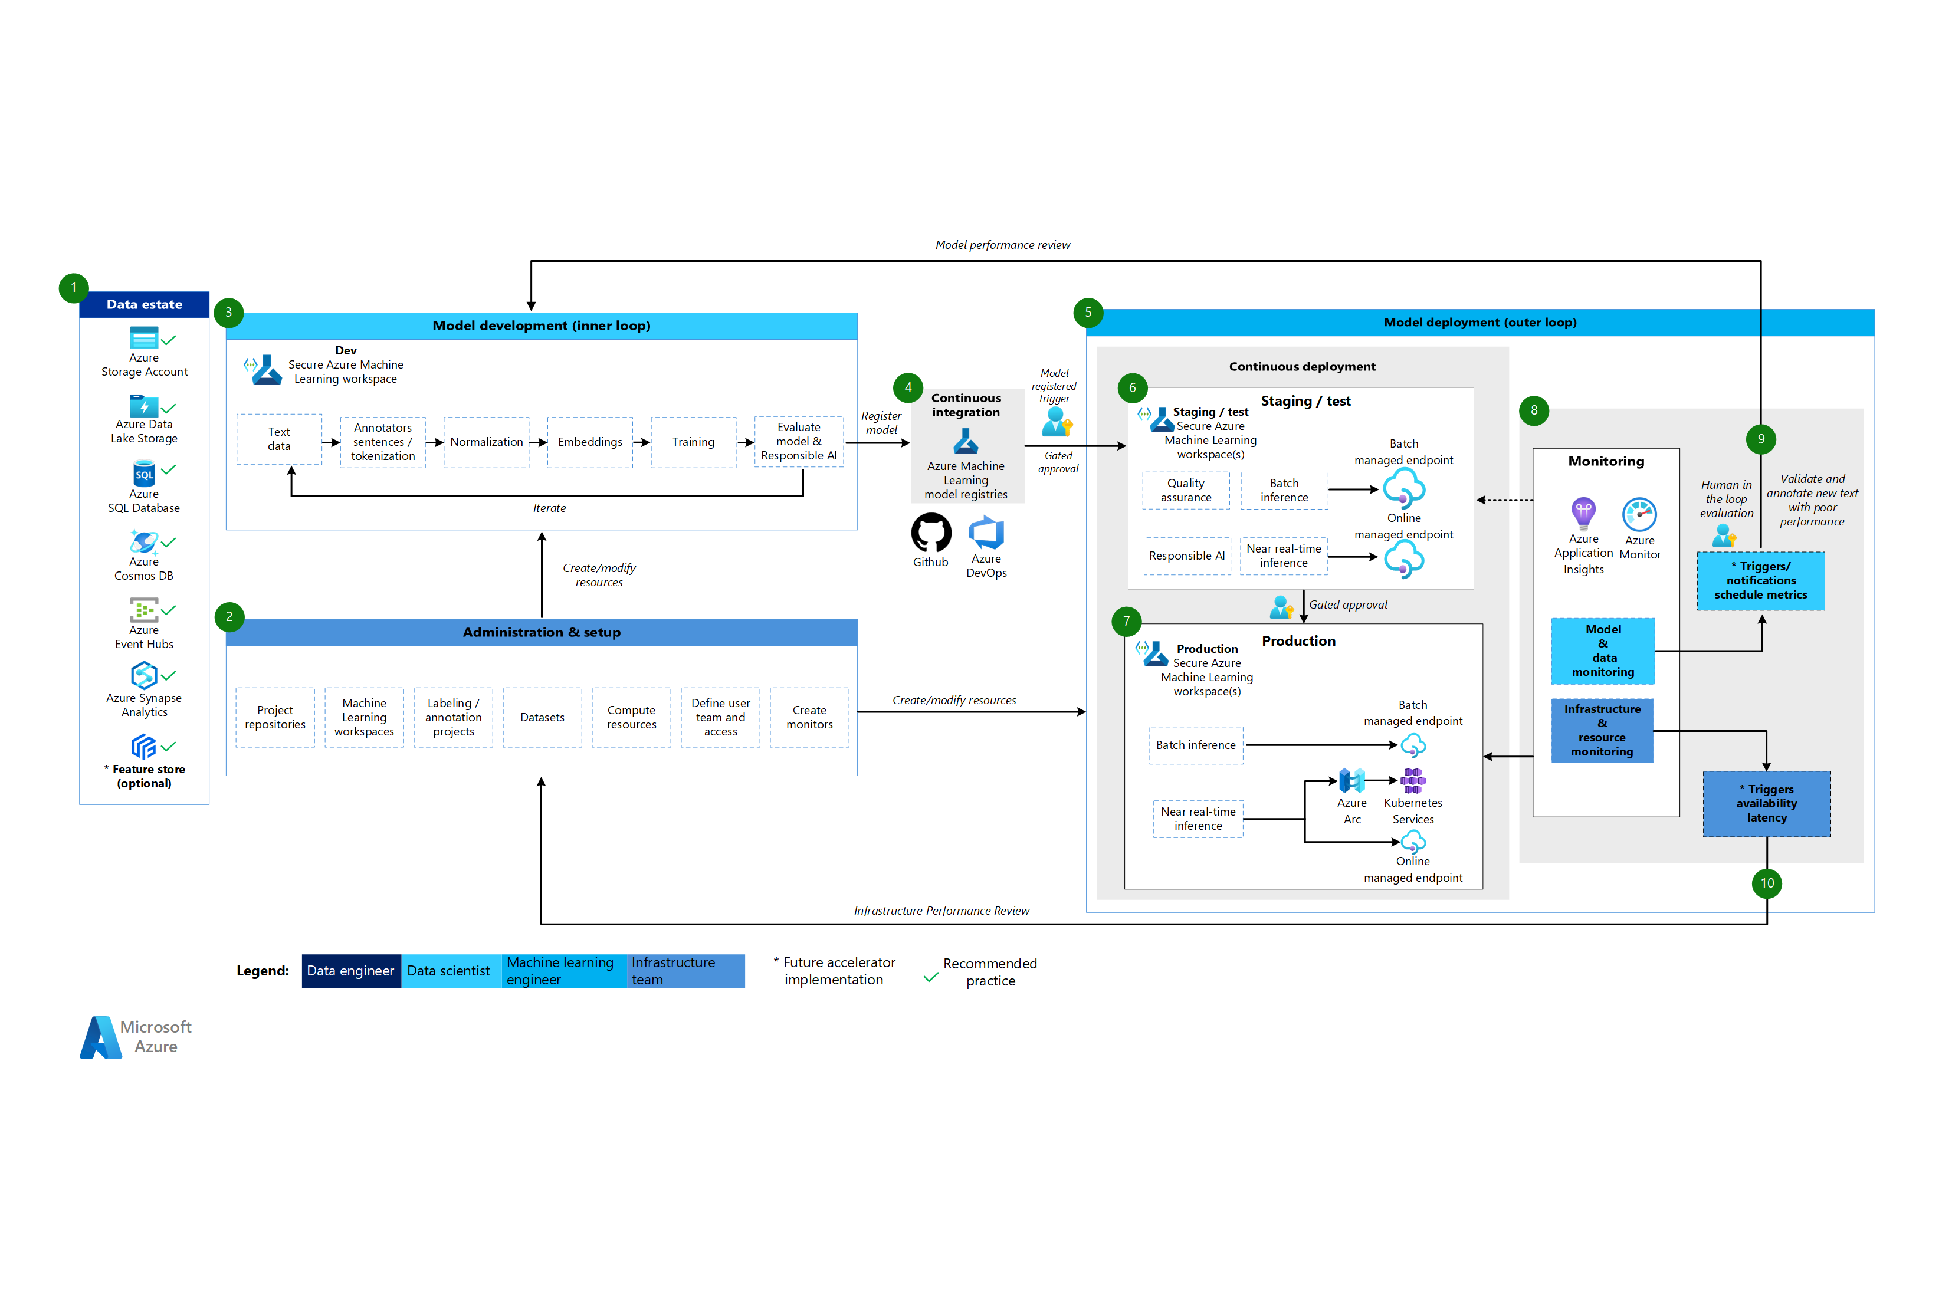Click the Create monitors box

[x=809, y=718]
